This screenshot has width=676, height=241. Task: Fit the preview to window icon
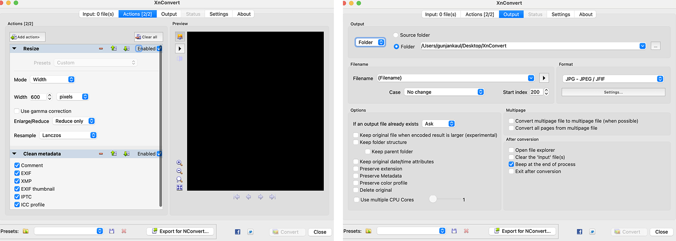pyautogui.click(x=179, y=187)
